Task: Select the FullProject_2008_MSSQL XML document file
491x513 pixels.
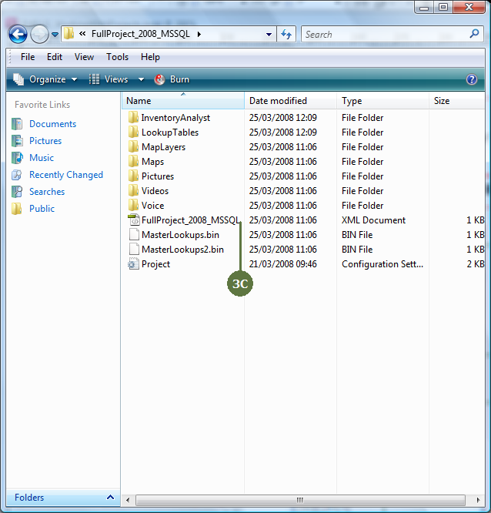Action: click(x=189, y=220)
